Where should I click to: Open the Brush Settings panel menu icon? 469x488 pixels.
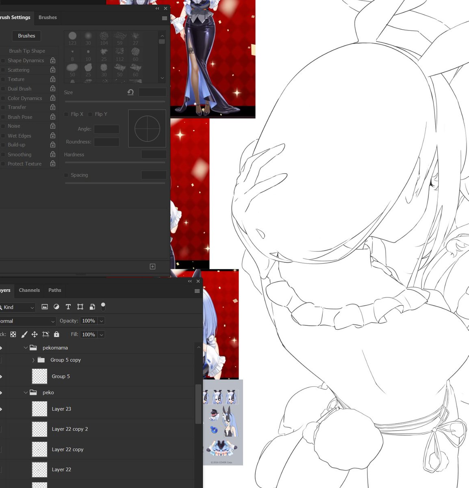(164, 18)
